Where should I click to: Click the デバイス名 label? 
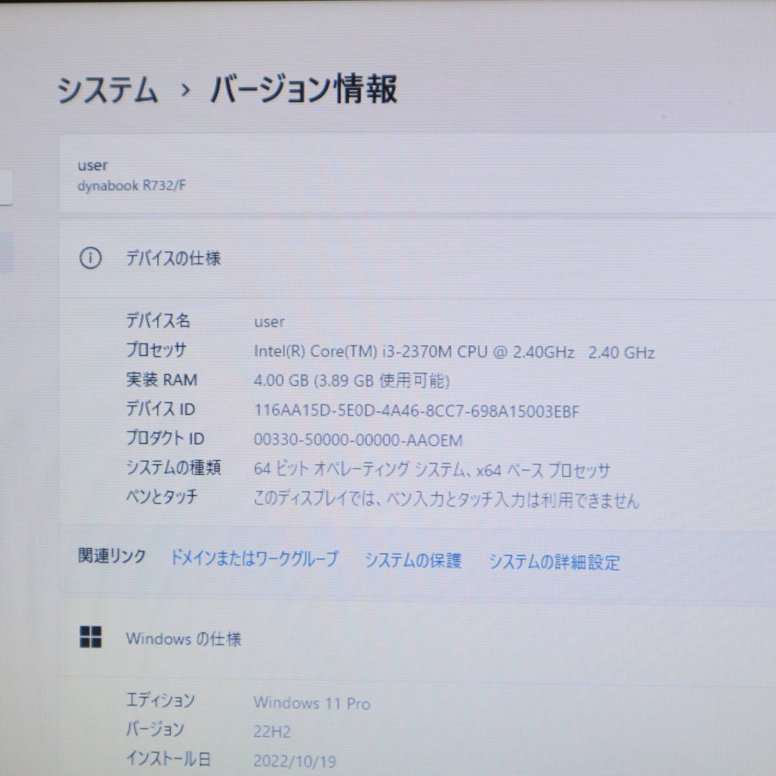tap(158, 320)
